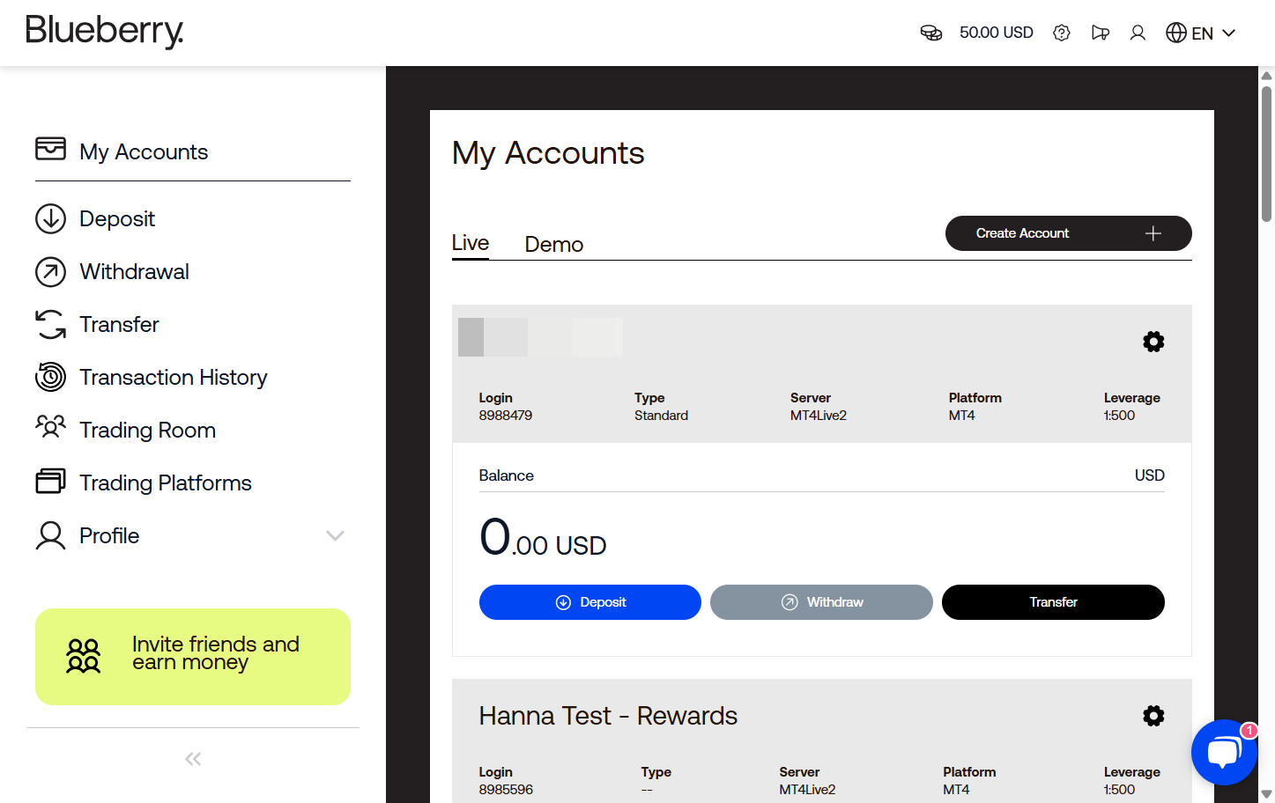Open Withdrawal from the sidebar
1275x803 pixels.
(x=134, y=271)
